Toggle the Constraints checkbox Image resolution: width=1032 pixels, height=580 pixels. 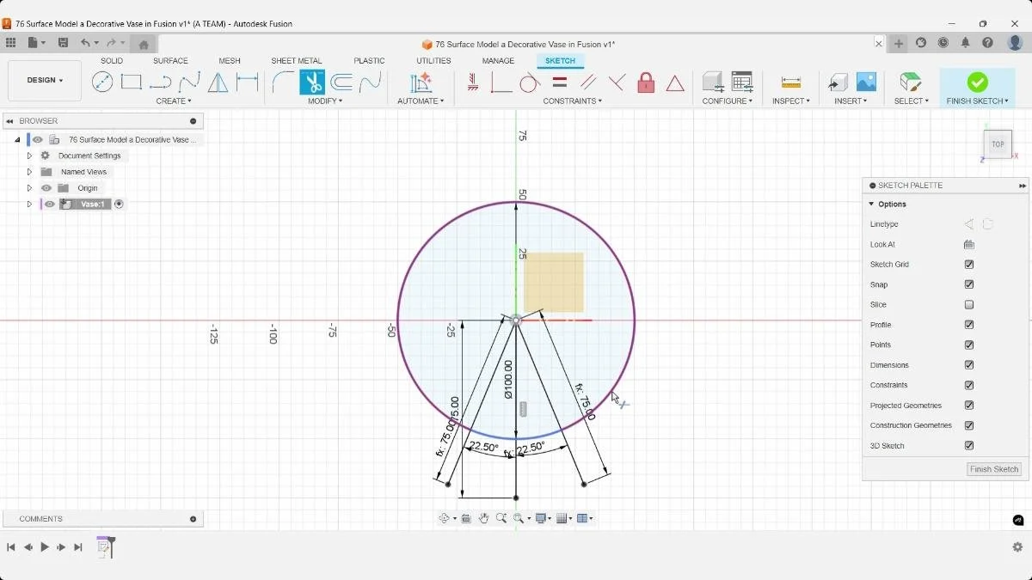(969, 385)
